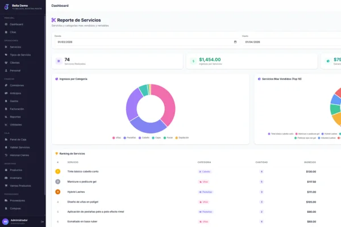Click the Gastos icon in sidebar

coord(6,100)
